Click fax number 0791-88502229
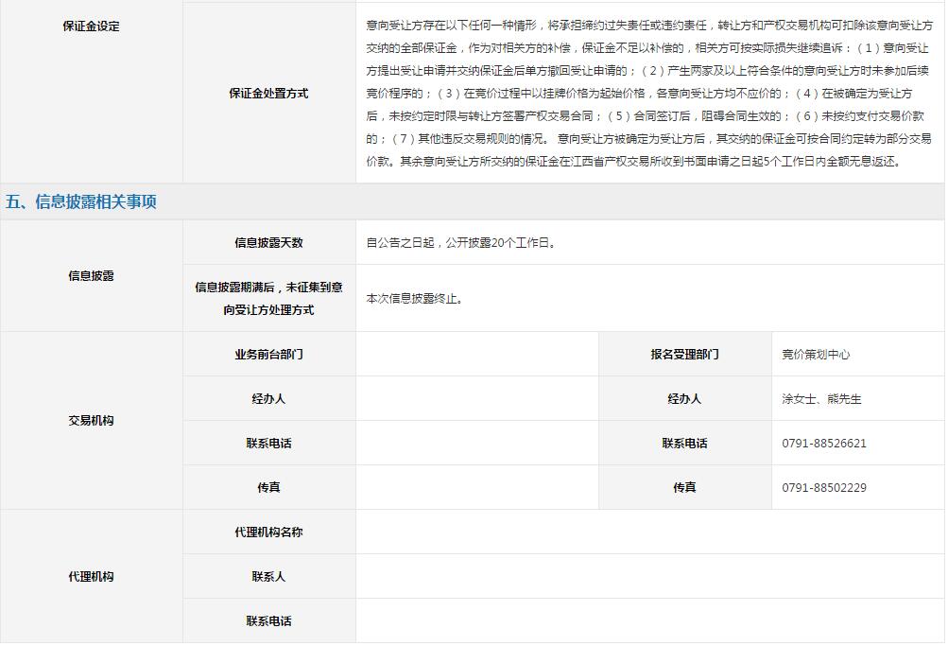The width and height of the screenshot is (948, 646). (824, 488)
